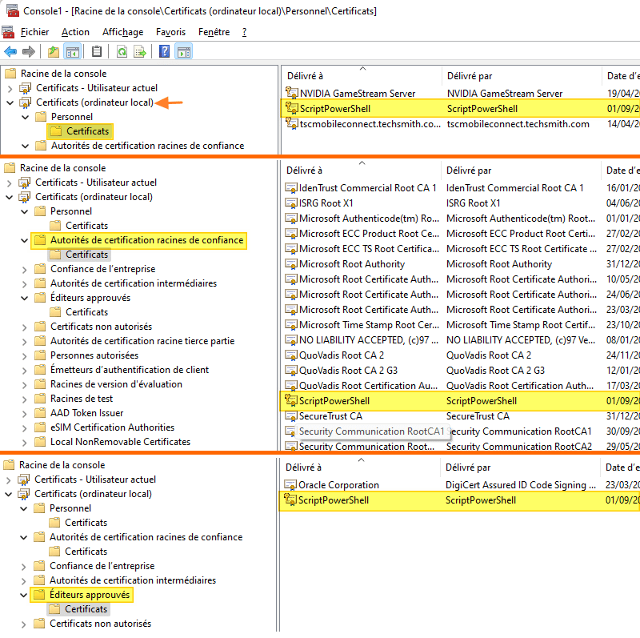This screenshot has width=640, height=638.
Task: Select the NVIDIA GameStream Server certificate icon
Action: coord(291,94)
